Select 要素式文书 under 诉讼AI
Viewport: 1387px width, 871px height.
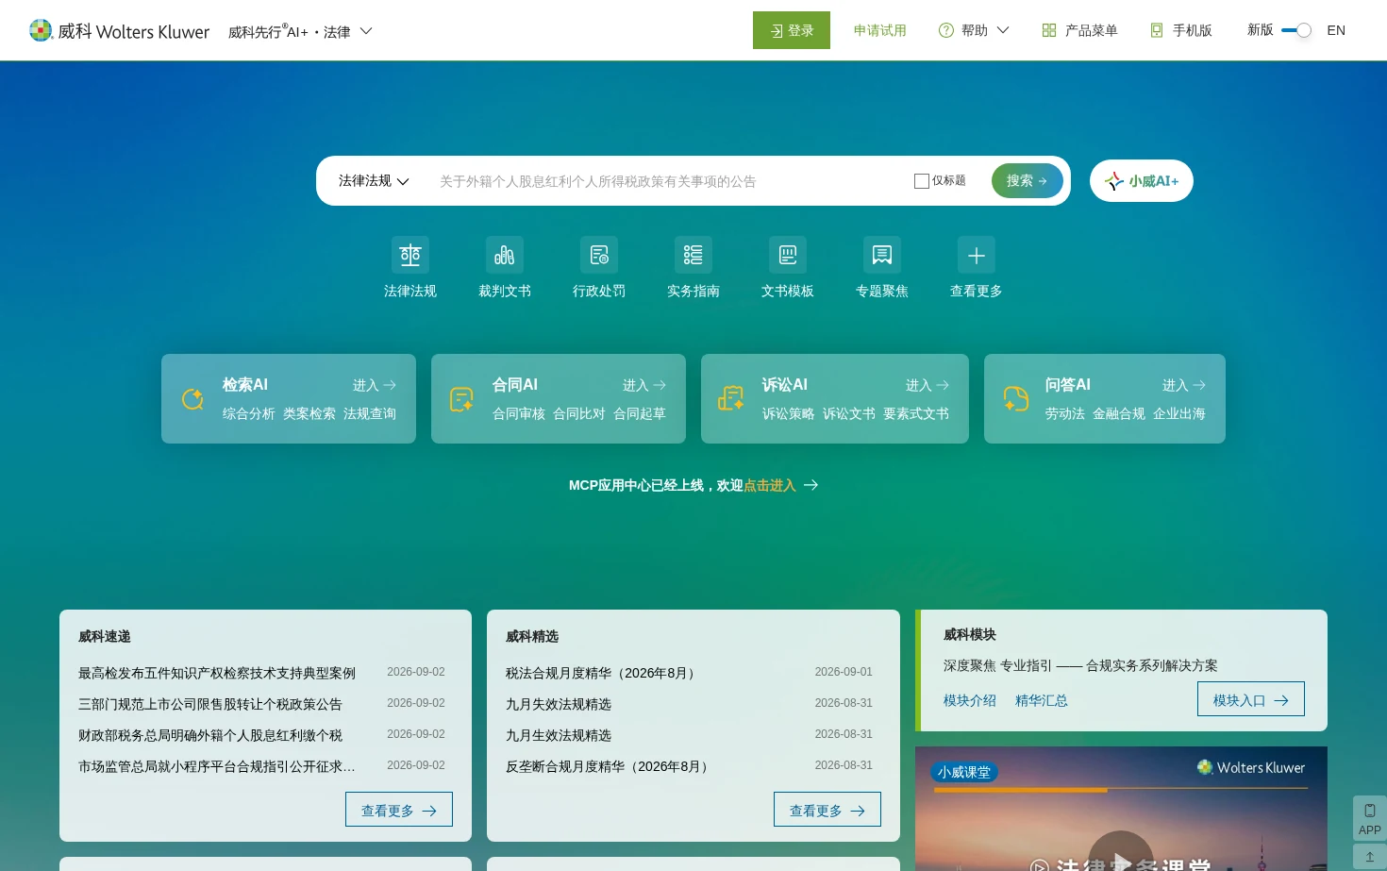pyautogui.click(x=916, y=413)
